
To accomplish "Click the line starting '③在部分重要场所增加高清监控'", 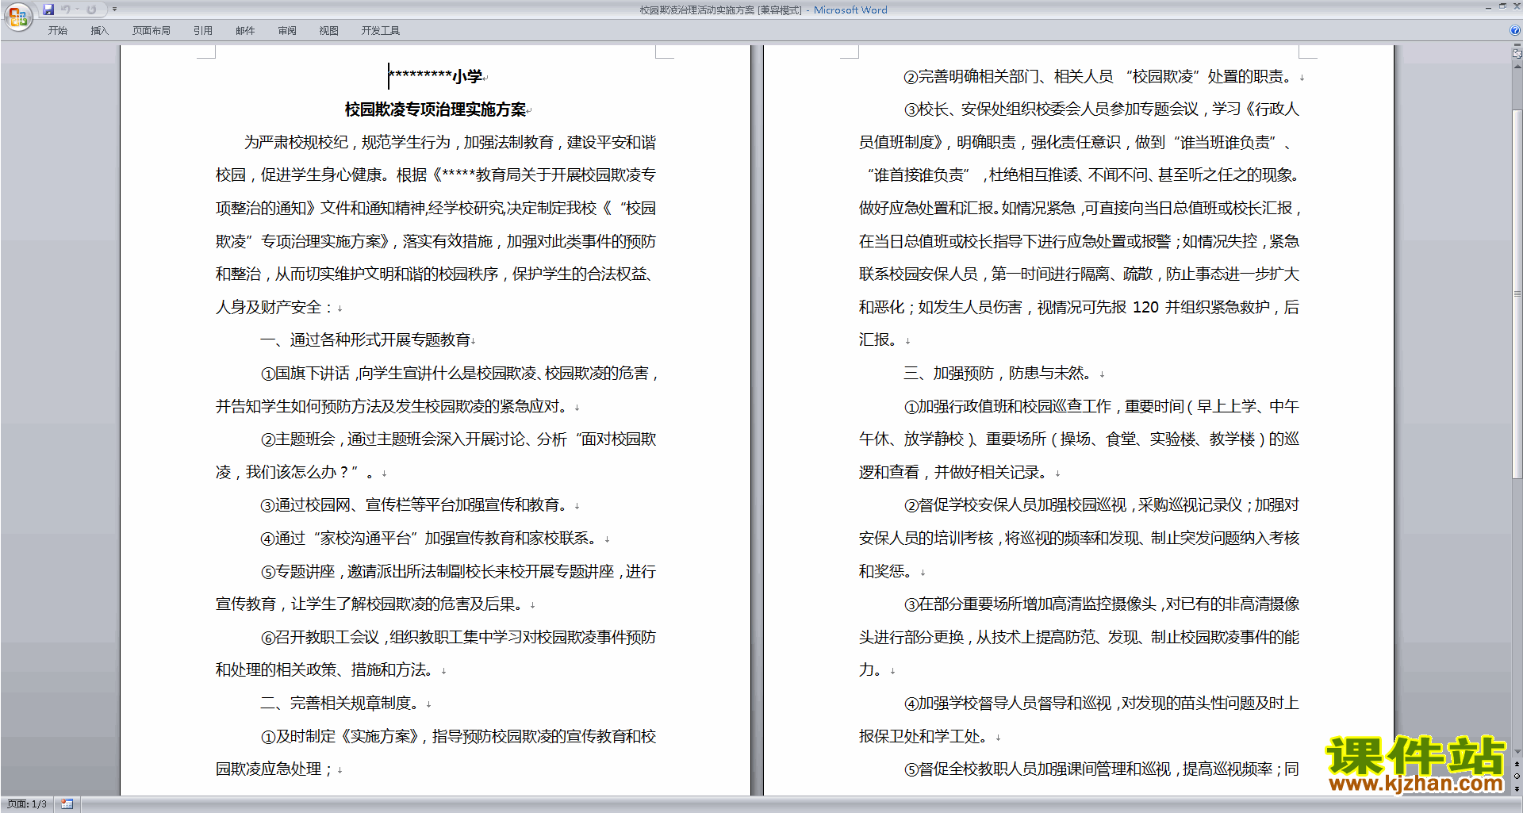I will tap(1102, 604).
